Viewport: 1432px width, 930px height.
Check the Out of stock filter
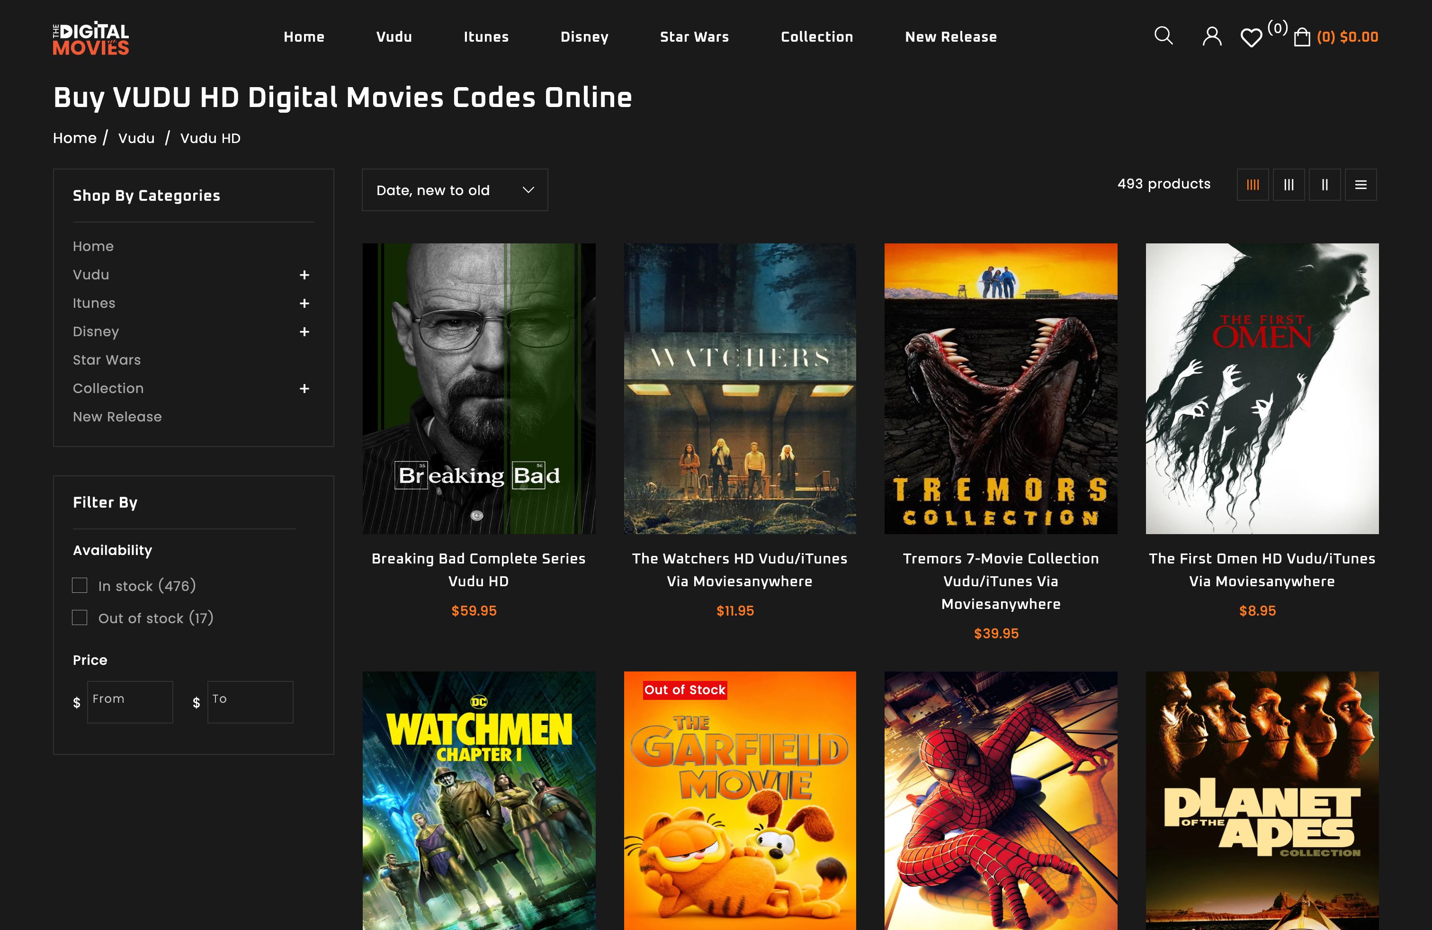click(80, 617)
